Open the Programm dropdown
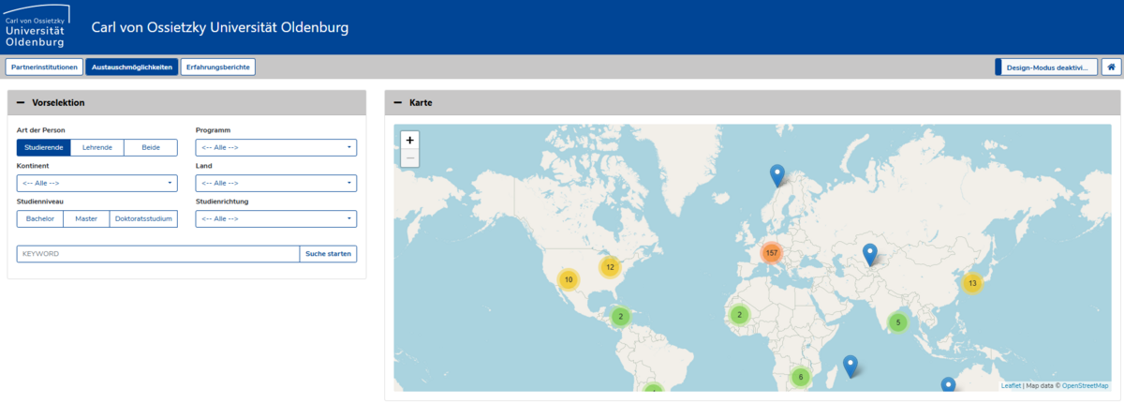The height and width of the screenshot is (404, 1124). (275, 147)
